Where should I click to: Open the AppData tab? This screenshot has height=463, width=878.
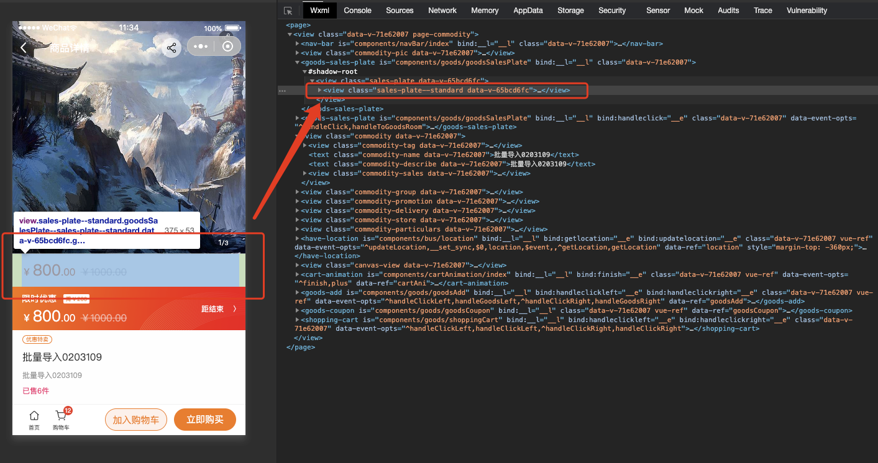(528, 11)
